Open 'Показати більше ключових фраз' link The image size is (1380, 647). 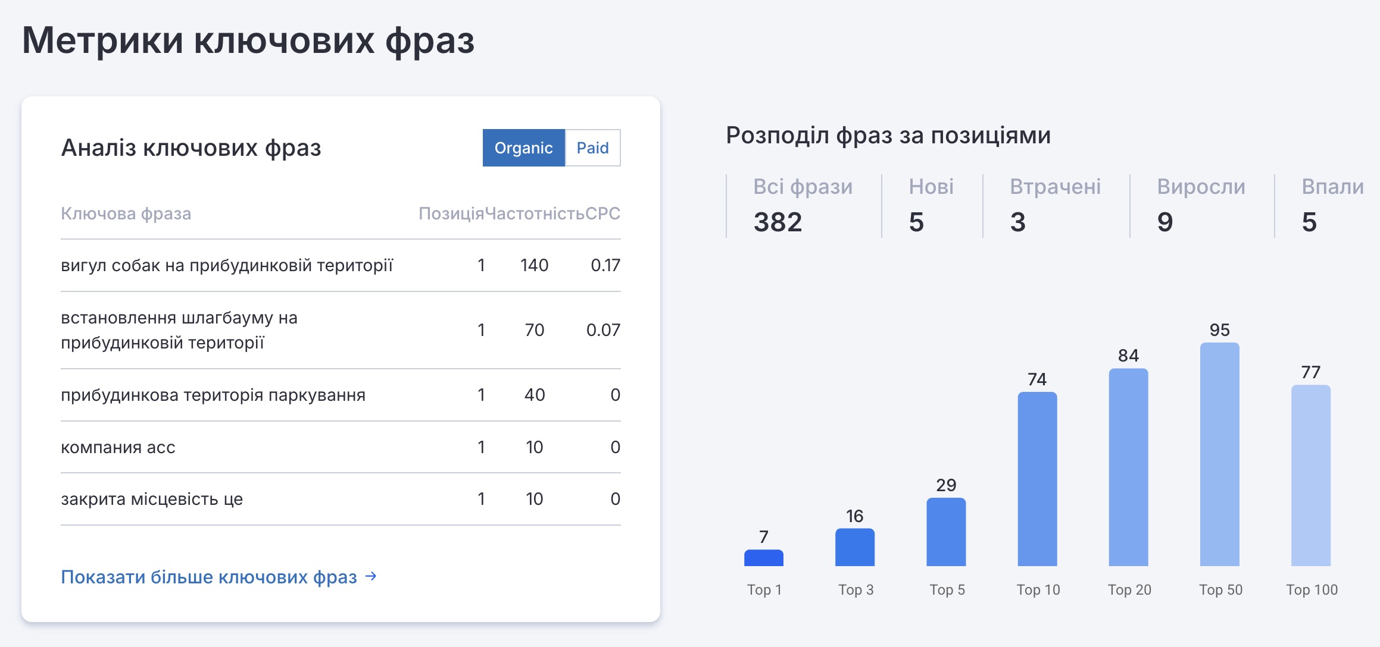[x=209, y=577]
